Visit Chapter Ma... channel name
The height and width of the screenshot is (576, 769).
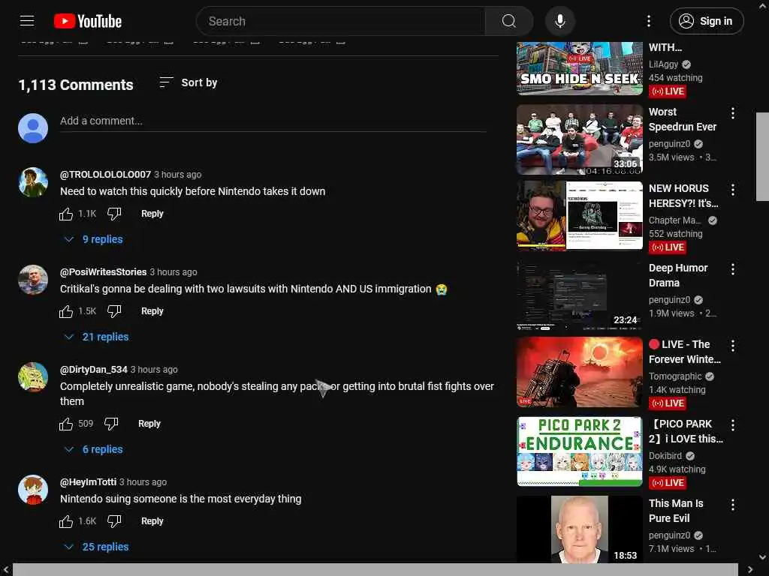tap(675, 220)
